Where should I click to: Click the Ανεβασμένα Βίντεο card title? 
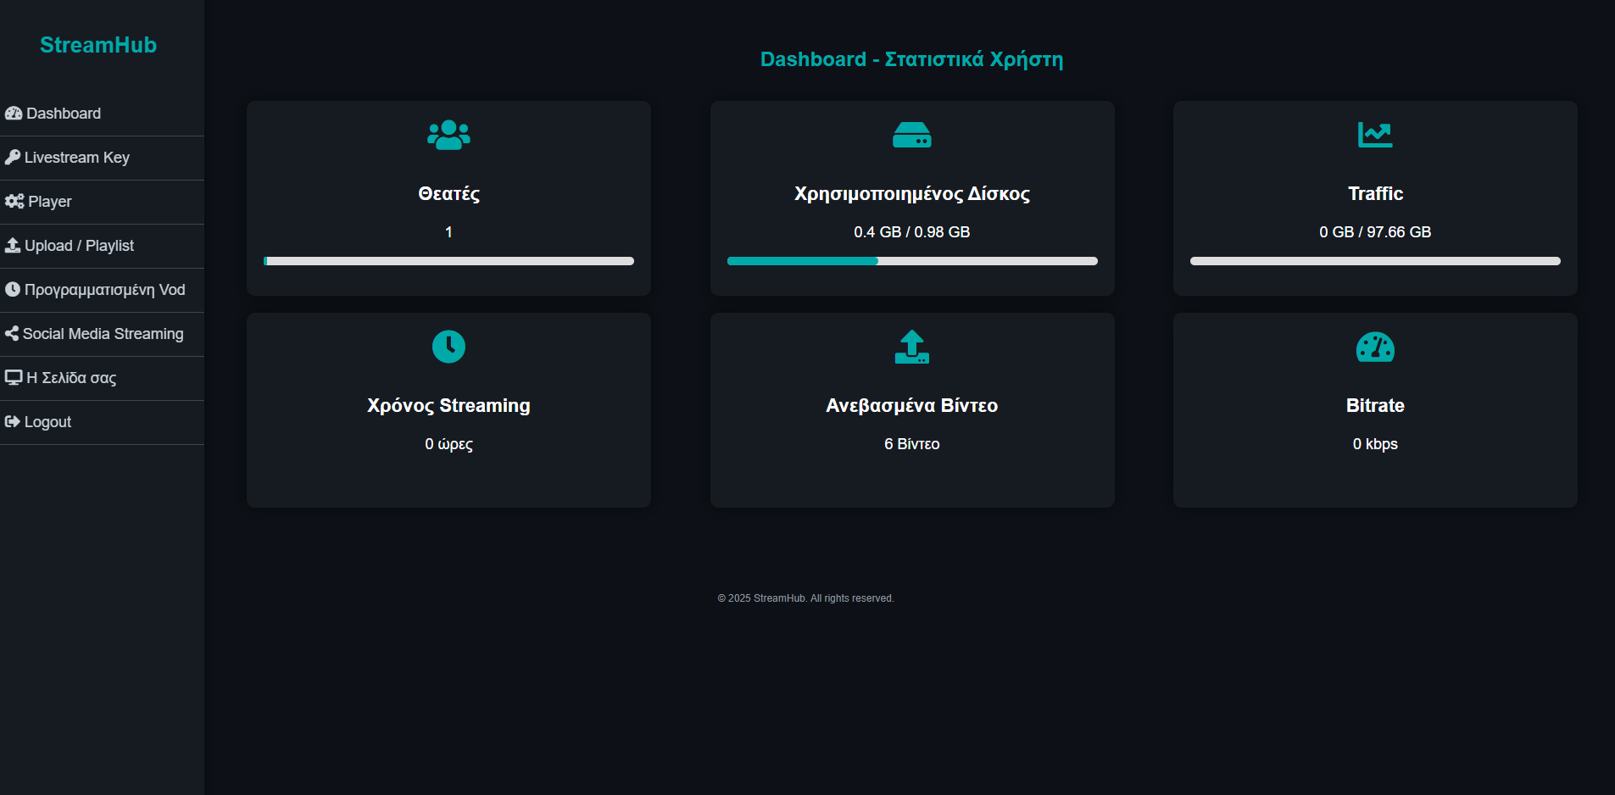911,406
